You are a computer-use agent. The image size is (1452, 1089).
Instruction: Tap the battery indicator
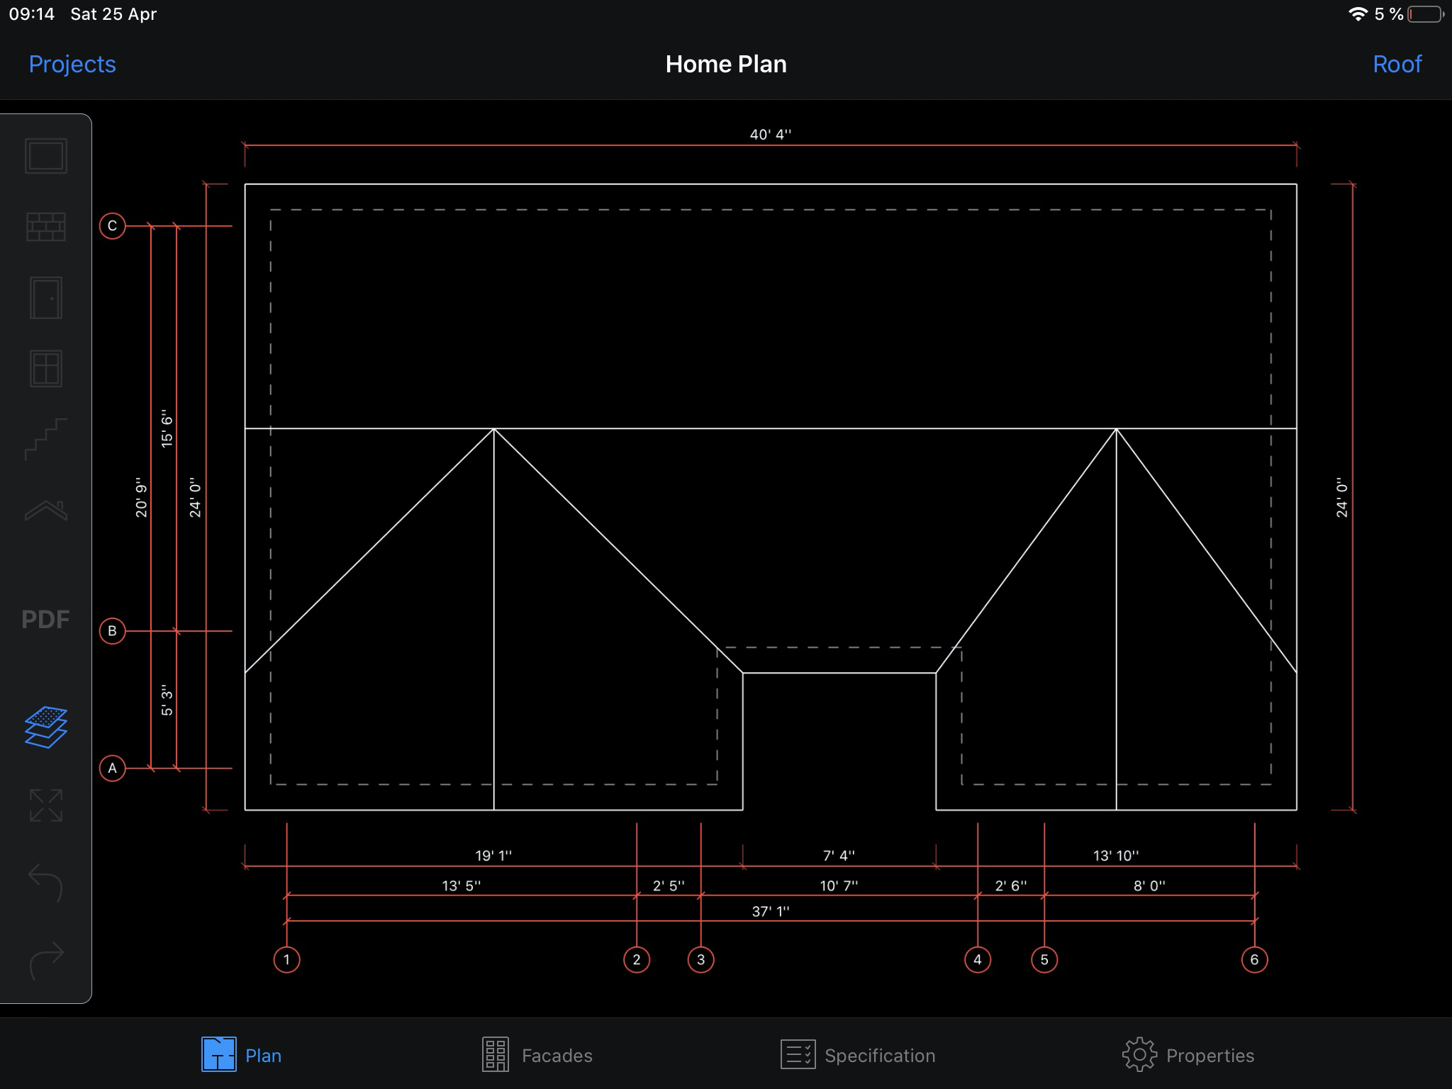[1426, 14]
